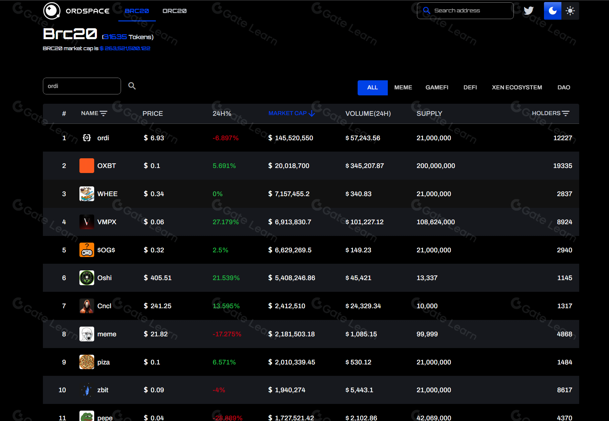Open the Holders column filter

[x=565, y=113]
